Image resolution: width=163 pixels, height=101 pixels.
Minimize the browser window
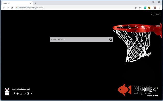[147, 2]
